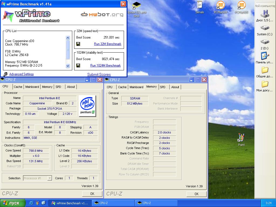The height and width of the screenshot is (207, 276).
Task: Click the Bank Cycle Time 7 clocks field
Action: pos(164,153)
